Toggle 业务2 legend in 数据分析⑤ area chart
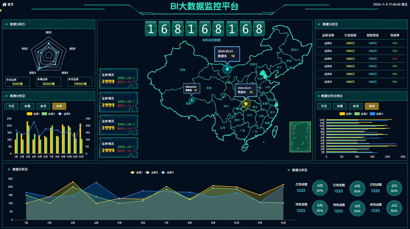The height and width of the screenshot is (229, 410). pyautogui.click(x=152, y=172)
